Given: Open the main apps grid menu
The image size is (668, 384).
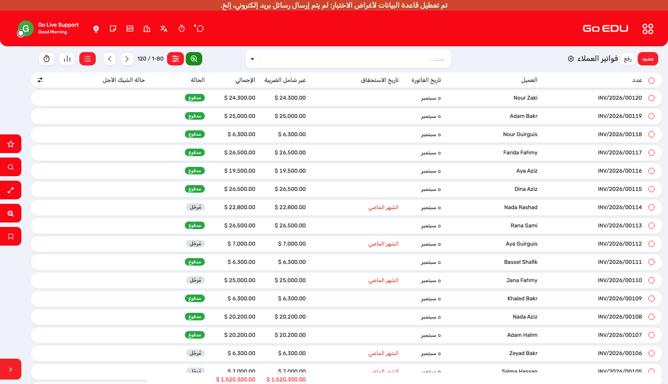Looking at the screenshot, I should pos(648,29).
